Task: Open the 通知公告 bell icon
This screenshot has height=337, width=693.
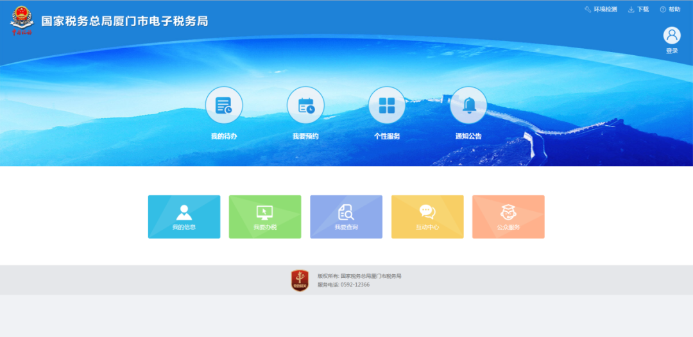Action: pyautogui.click(x=468, y=106)
